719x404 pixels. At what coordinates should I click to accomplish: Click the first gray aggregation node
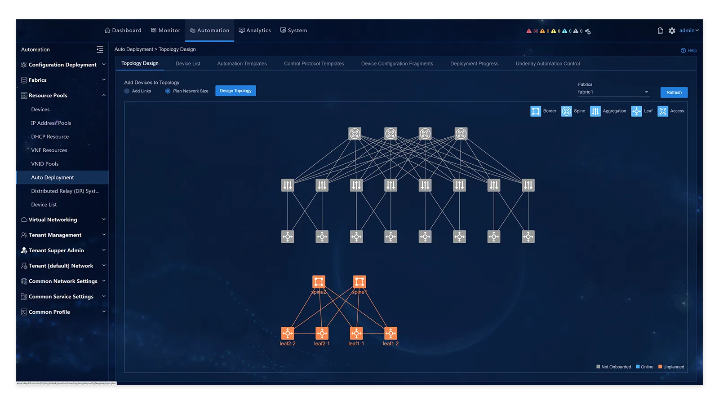point(288,185)
